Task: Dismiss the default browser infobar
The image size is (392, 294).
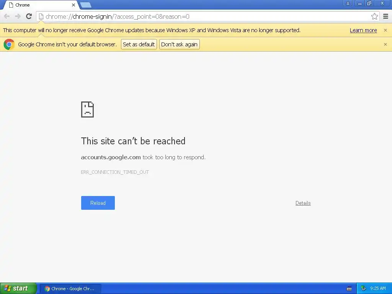Action: pyautogui.click(x=385, y=44)
